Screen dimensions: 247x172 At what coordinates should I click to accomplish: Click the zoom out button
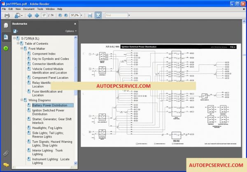click(x=60, y=15)
